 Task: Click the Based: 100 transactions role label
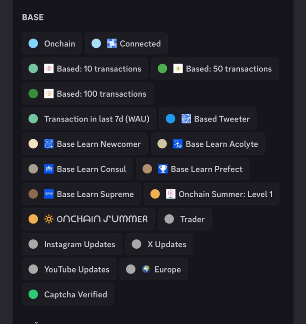102,94
